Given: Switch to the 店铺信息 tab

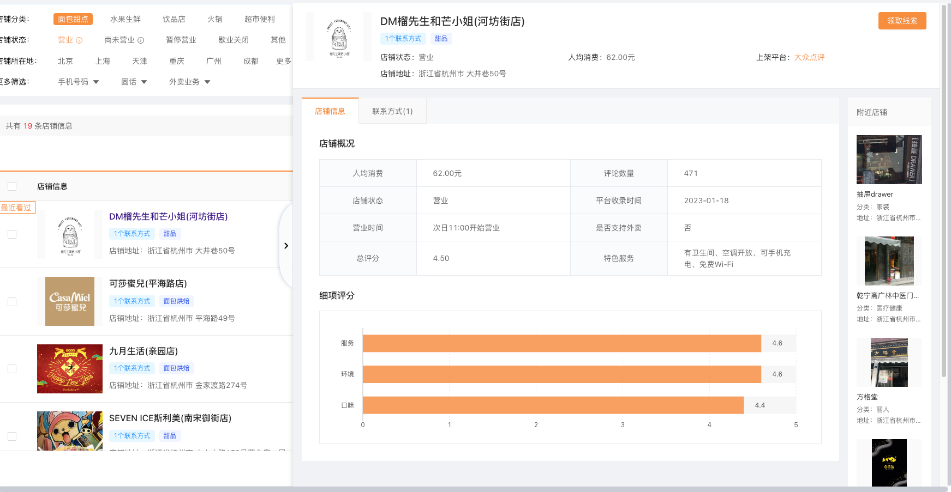Looking at the screenshot, I should (x=330, y=111).
